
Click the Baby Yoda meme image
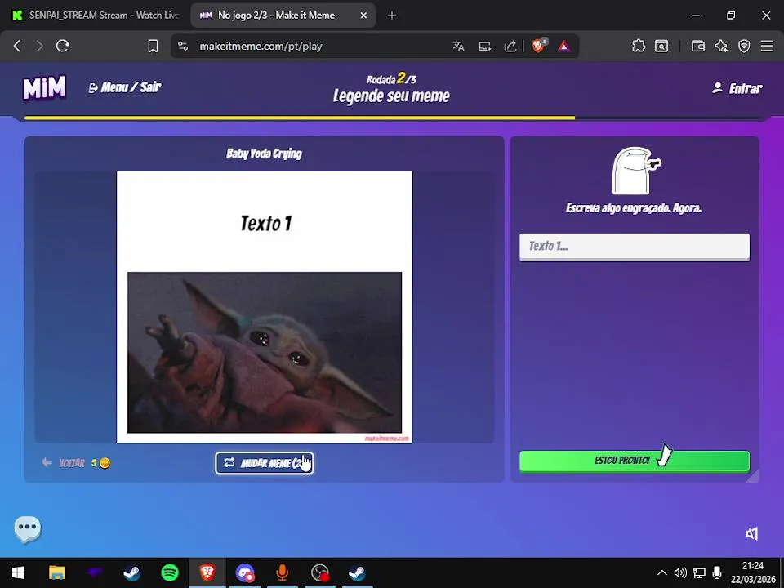click(x=264, y=353)
